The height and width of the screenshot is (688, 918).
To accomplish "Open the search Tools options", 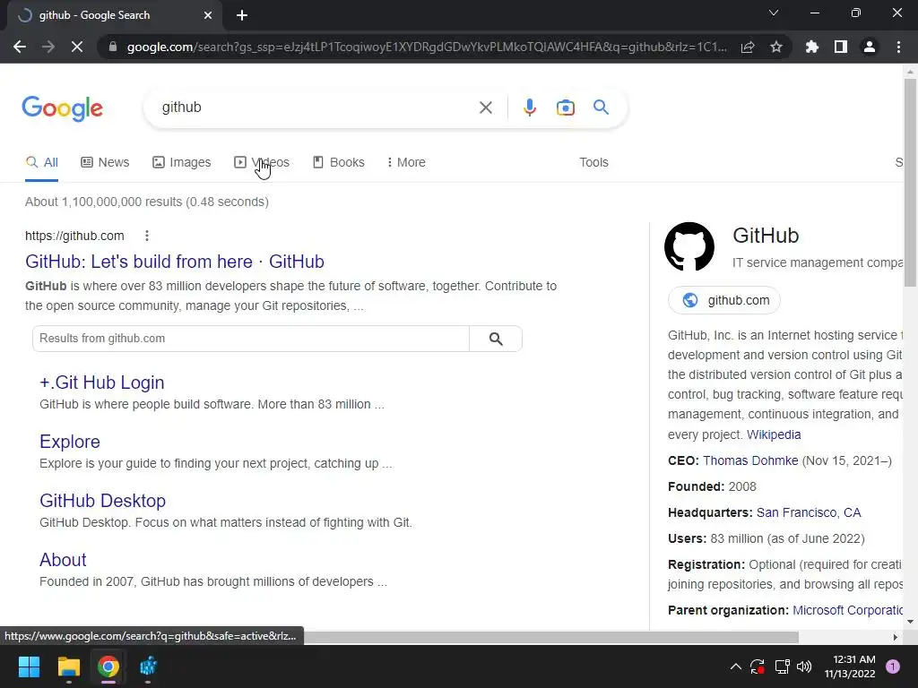I will click(x=593, y=163).
